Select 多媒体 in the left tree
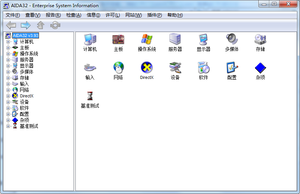The image size is (300, 194). pos(27,72)
